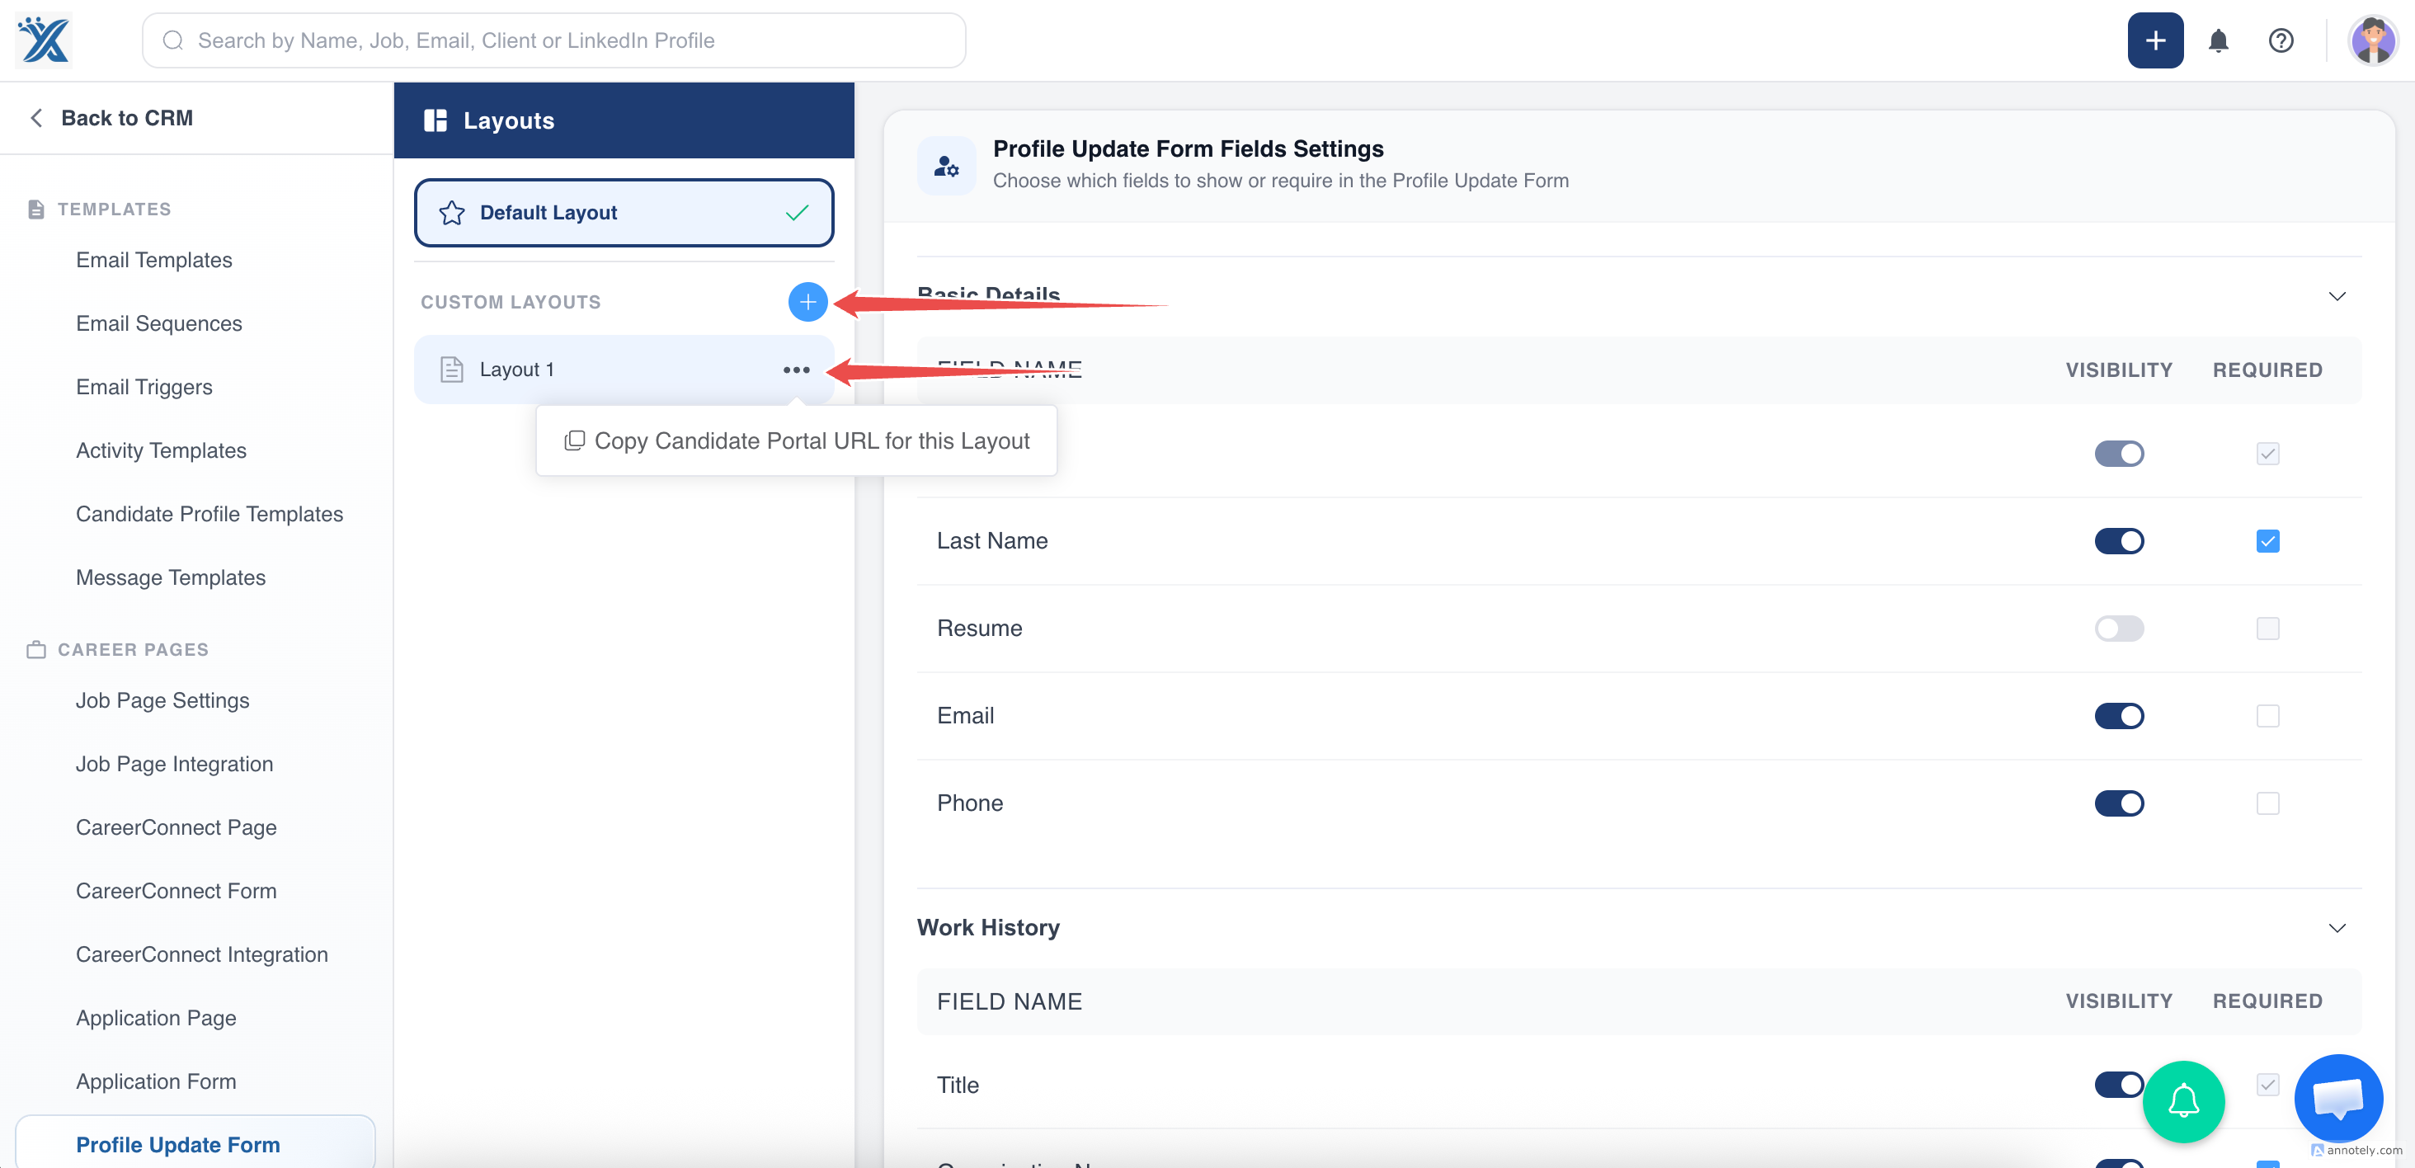Open Layout 1 more options menu

[796, 370]
